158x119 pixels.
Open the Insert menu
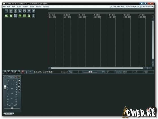coord(32,7)
